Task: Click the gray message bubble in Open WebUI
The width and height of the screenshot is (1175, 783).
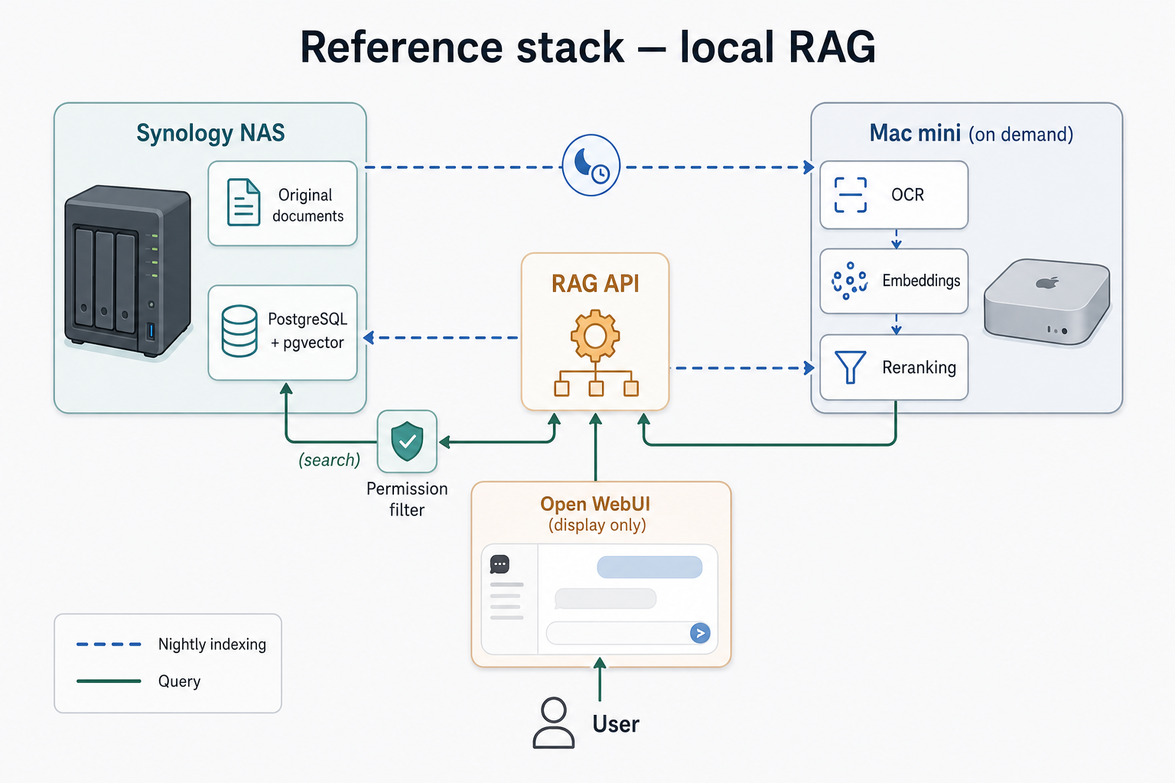Action: pos(605,599)
